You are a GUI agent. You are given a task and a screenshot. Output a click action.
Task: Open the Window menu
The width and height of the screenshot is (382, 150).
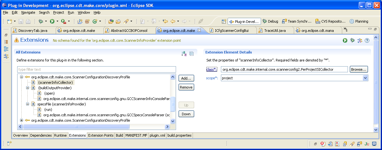84,12
